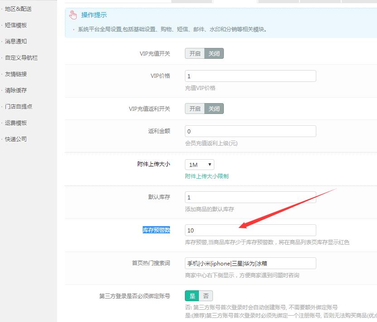Image resolution: width=377 pixels, height=322 pixels.
Task: Focus the 库存预警数 input field
Action: (250, 230)
